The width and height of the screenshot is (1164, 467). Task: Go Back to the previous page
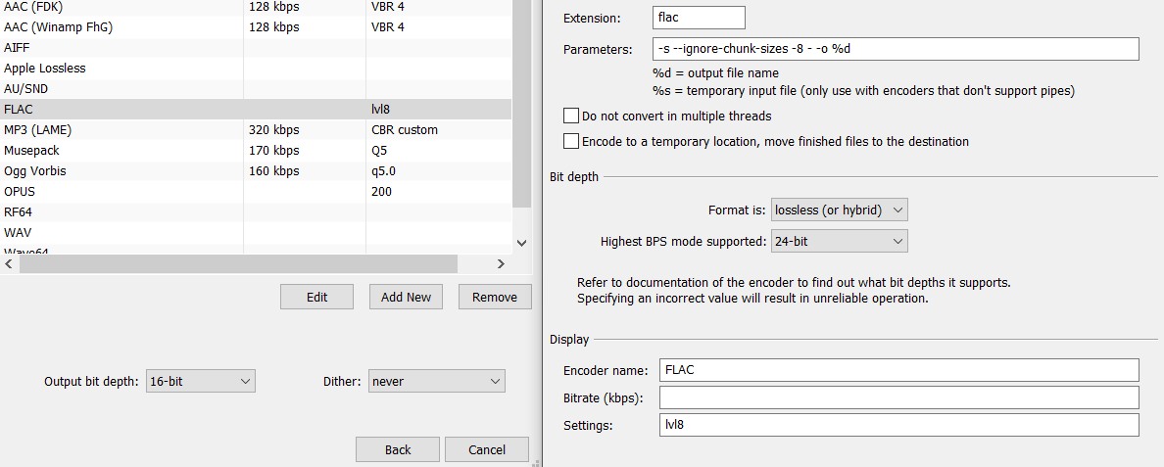click(398, 449)
